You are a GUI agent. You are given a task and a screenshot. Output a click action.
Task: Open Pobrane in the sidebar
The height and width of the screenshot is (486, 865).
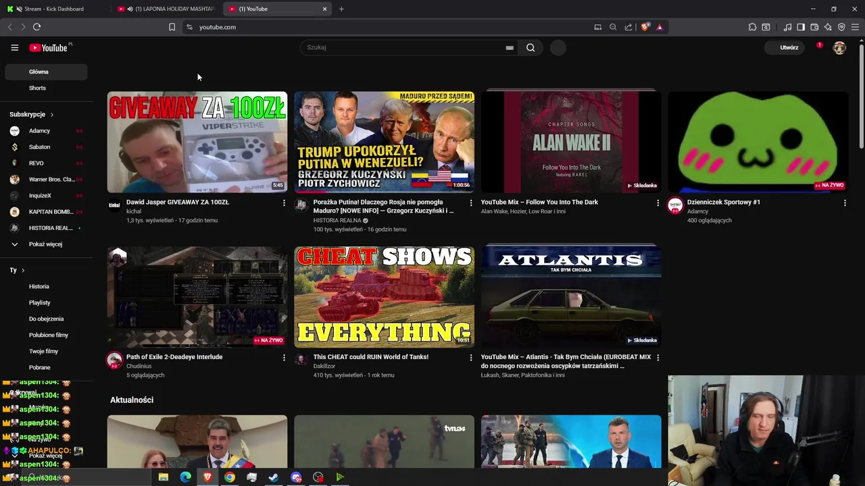(46, 367)
